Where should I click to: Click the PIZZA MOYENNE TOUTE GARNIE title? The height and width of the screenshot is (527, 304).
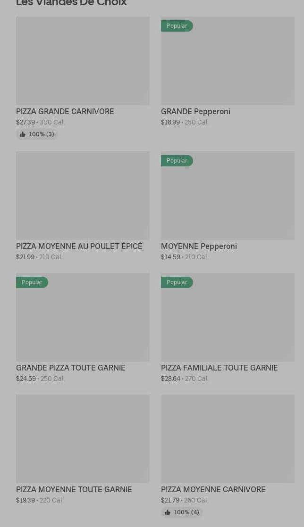click(x=74, y=489)
